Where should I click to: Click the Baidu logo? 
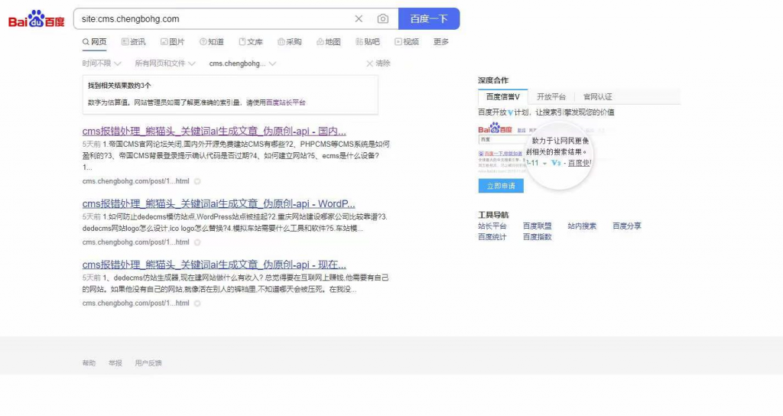(37, 19)
